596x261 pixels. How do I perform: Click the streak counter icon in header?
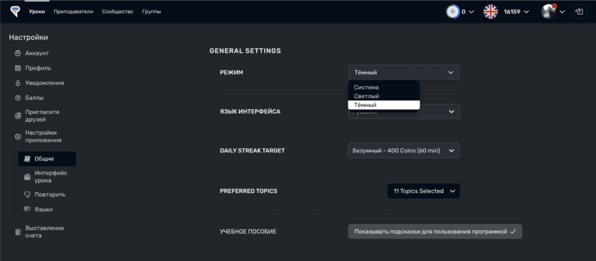pos(452,12)
